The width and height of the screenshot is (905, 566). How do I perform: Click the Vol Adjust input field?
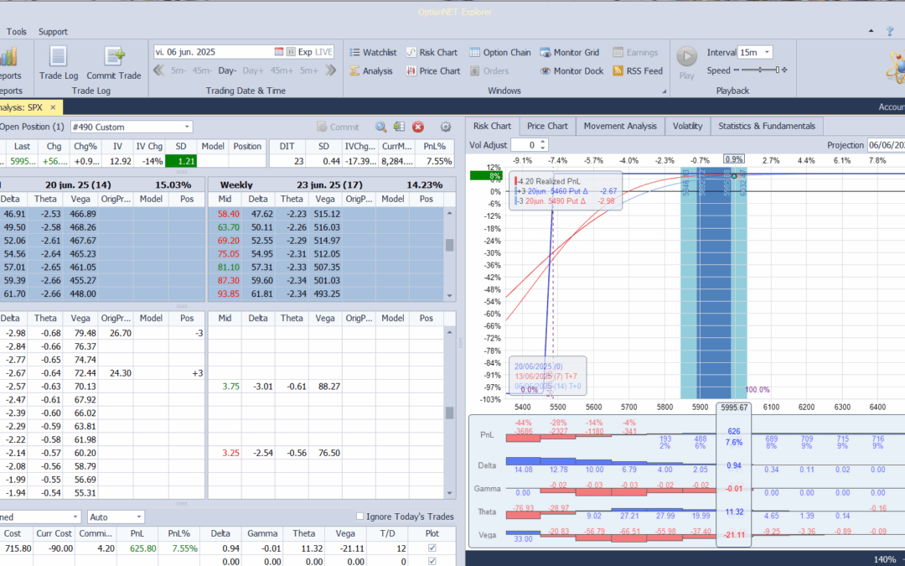coord(525,145)
